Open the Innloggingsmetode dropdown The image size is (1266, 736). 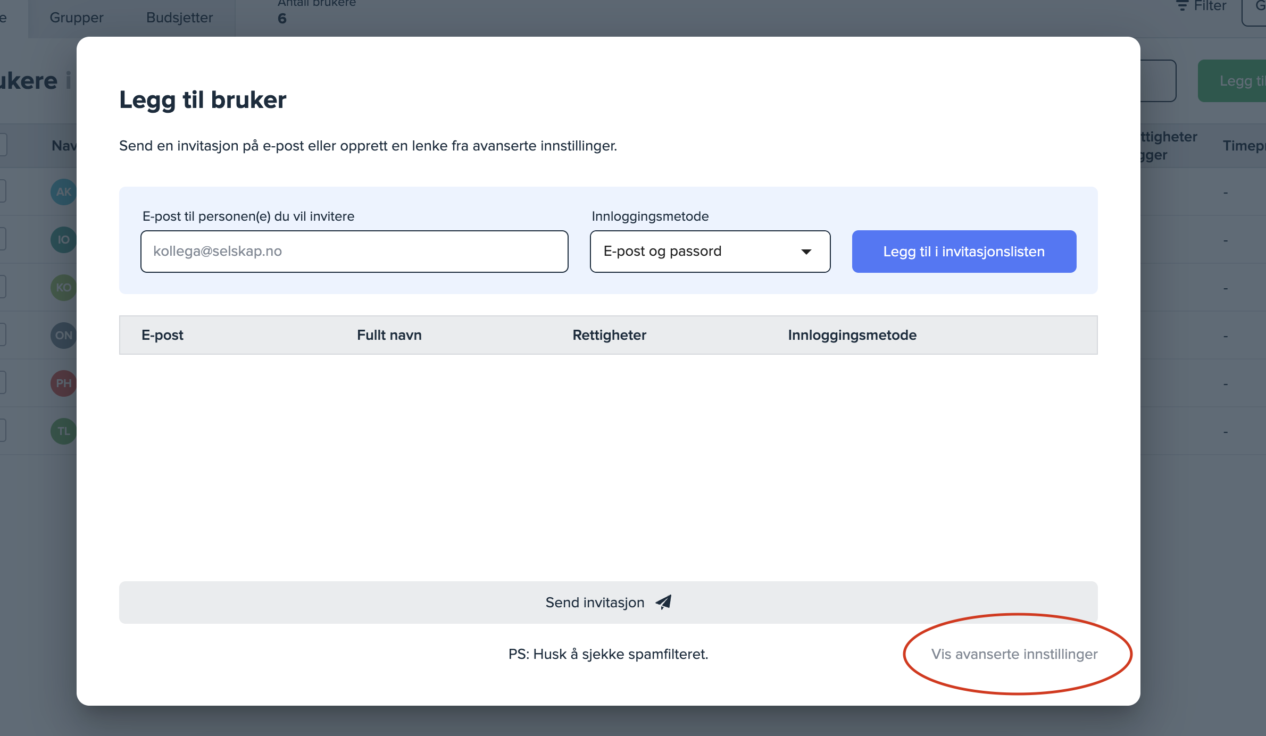tap(710, 252)
